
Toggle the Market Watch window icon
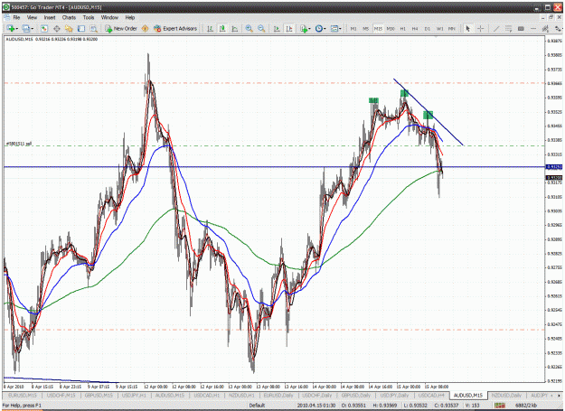(x=44, y=28)
